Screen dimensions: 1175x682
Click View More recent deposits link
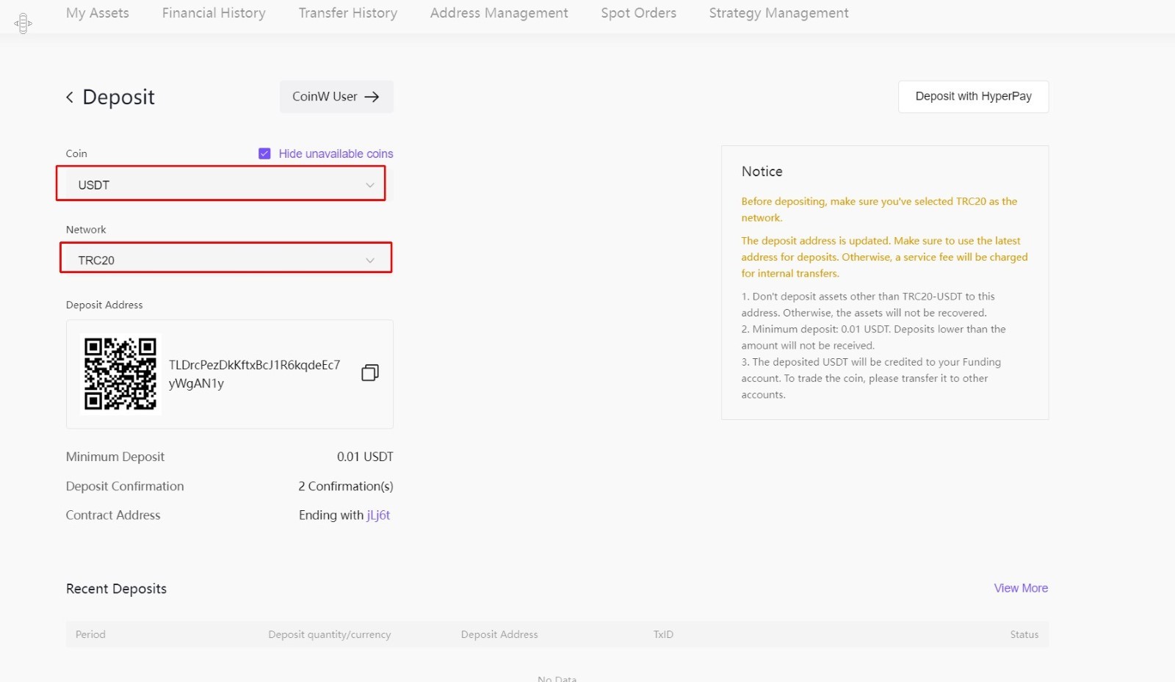coord(1021,588)
